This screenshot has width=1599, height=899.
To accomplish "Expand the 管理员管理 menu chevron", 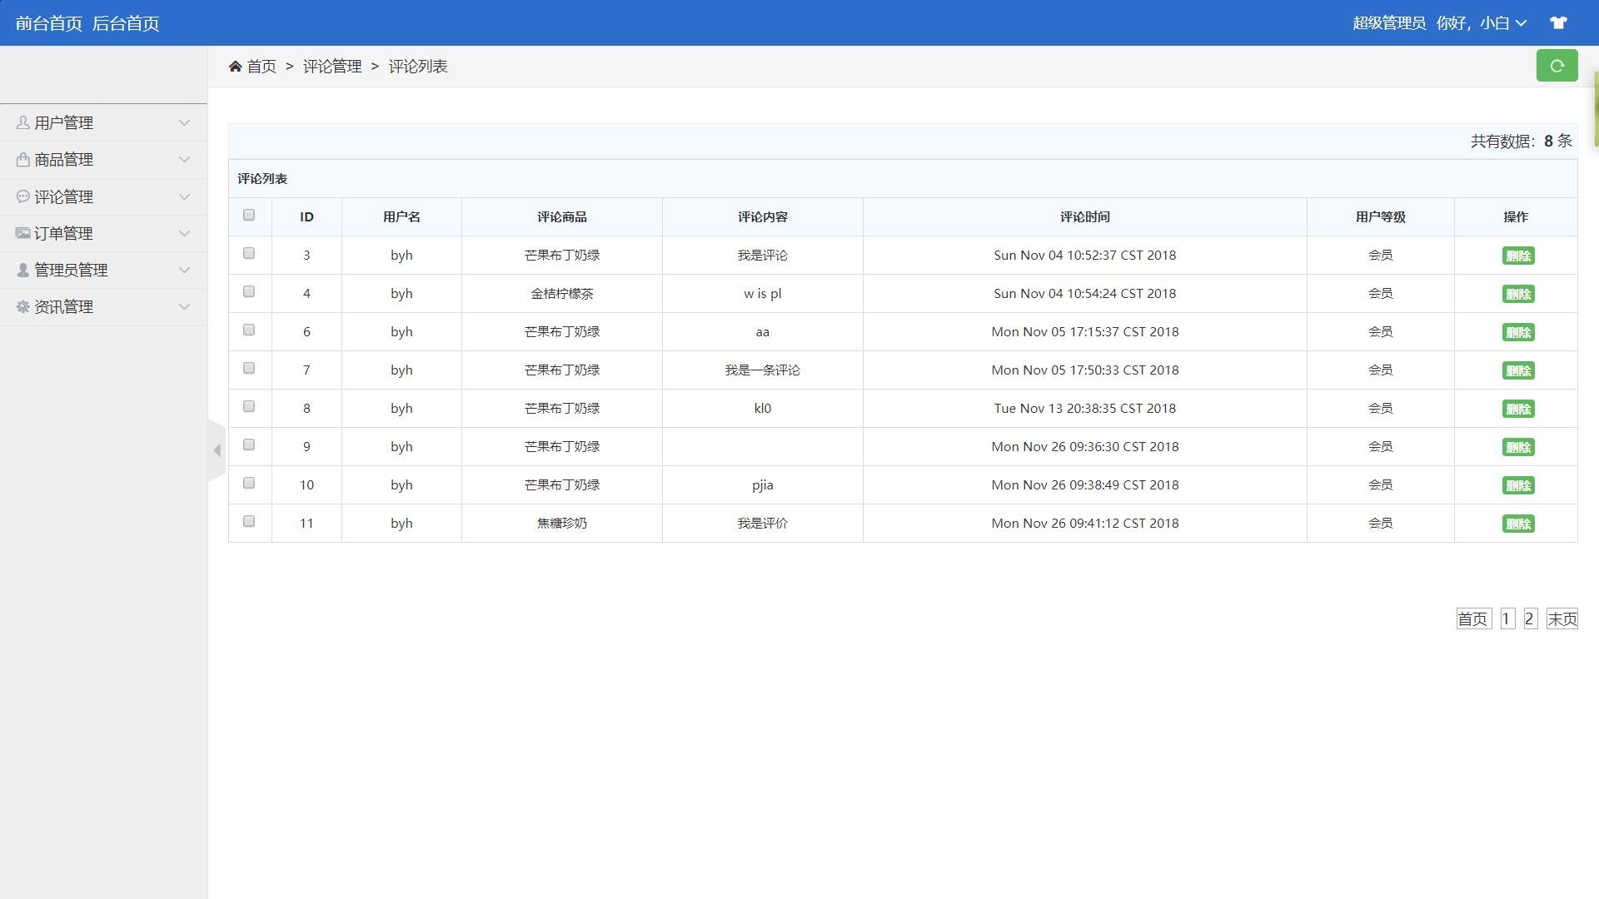I will 184,271.
